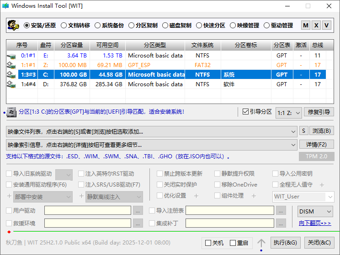Click the X button in toolbar

coord(316,26)
